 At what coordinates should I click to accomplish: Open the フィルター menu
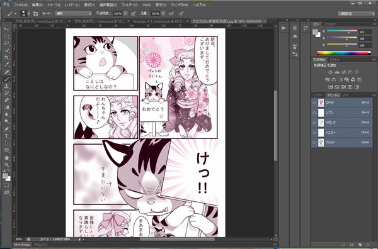click(129, 5)
